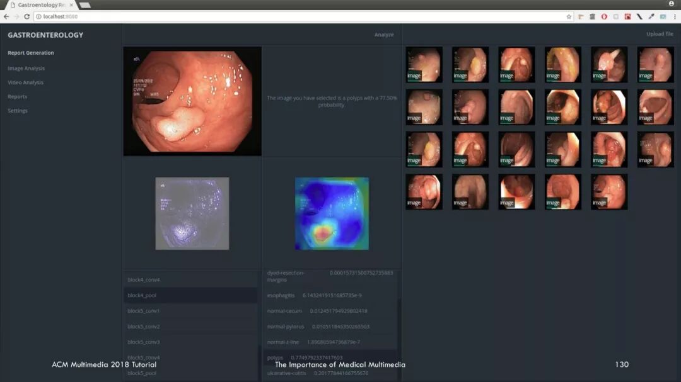Select first polyp thumbnail in gallery
The image size is (681, 382).
click(424, 65)
